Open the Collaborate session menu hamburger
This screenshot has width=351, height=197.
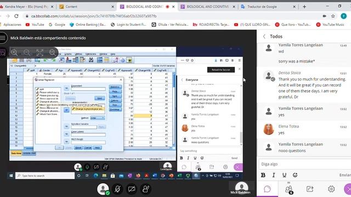coord(3,38)
